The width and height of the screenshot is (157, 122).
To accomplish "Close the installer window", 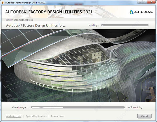I will click(152, 2).
